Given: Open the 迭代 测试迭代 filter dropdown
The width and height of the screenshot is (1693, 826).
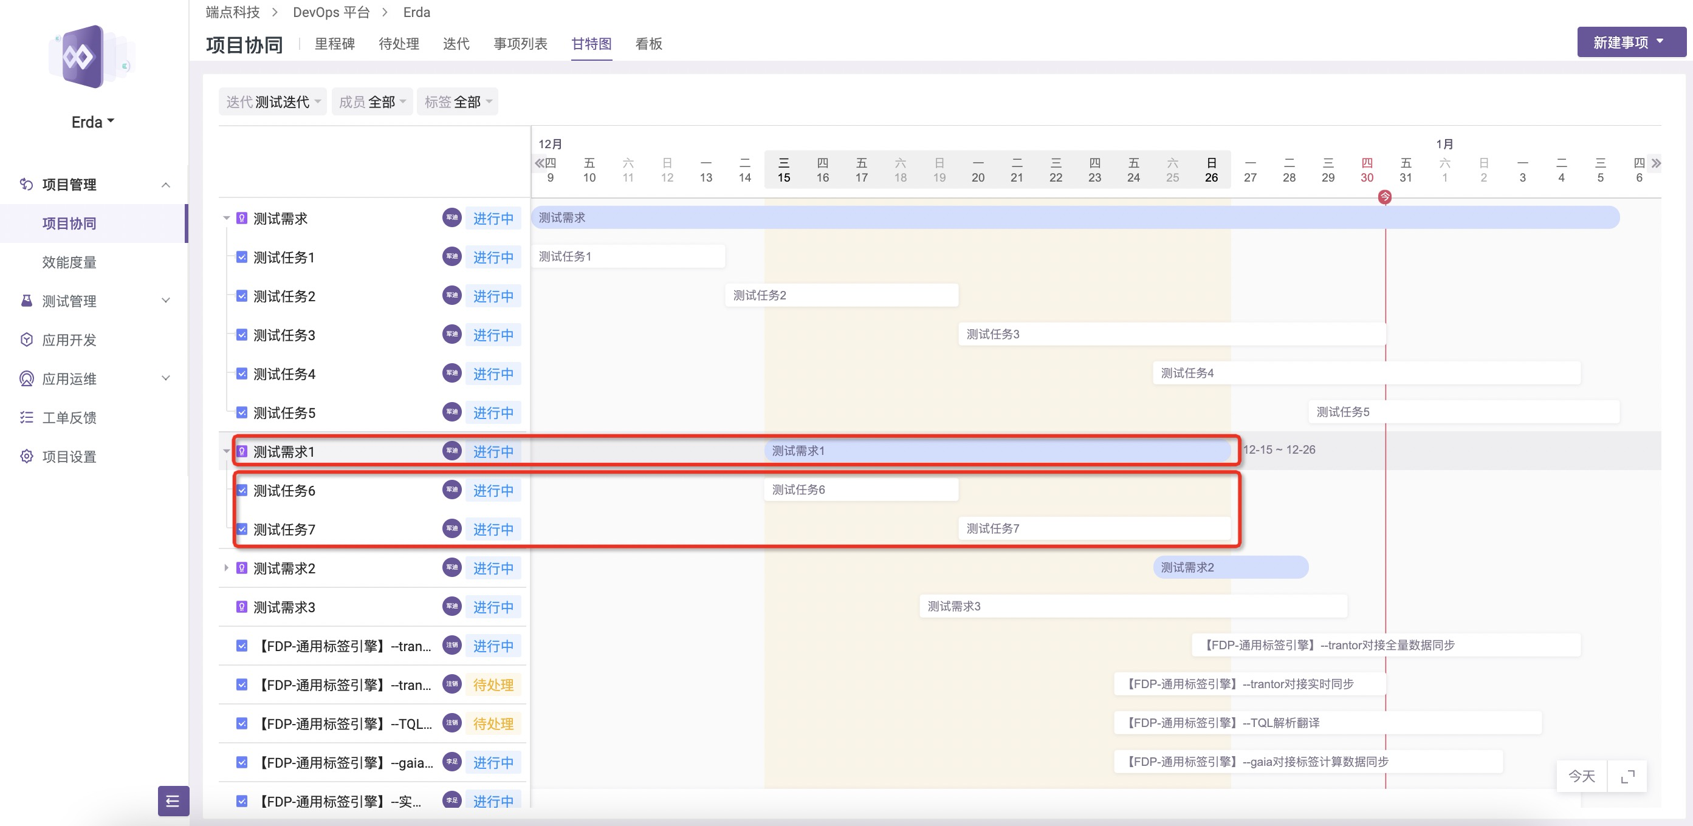Looking at the screenshot, I should click(x=273, y=102).
